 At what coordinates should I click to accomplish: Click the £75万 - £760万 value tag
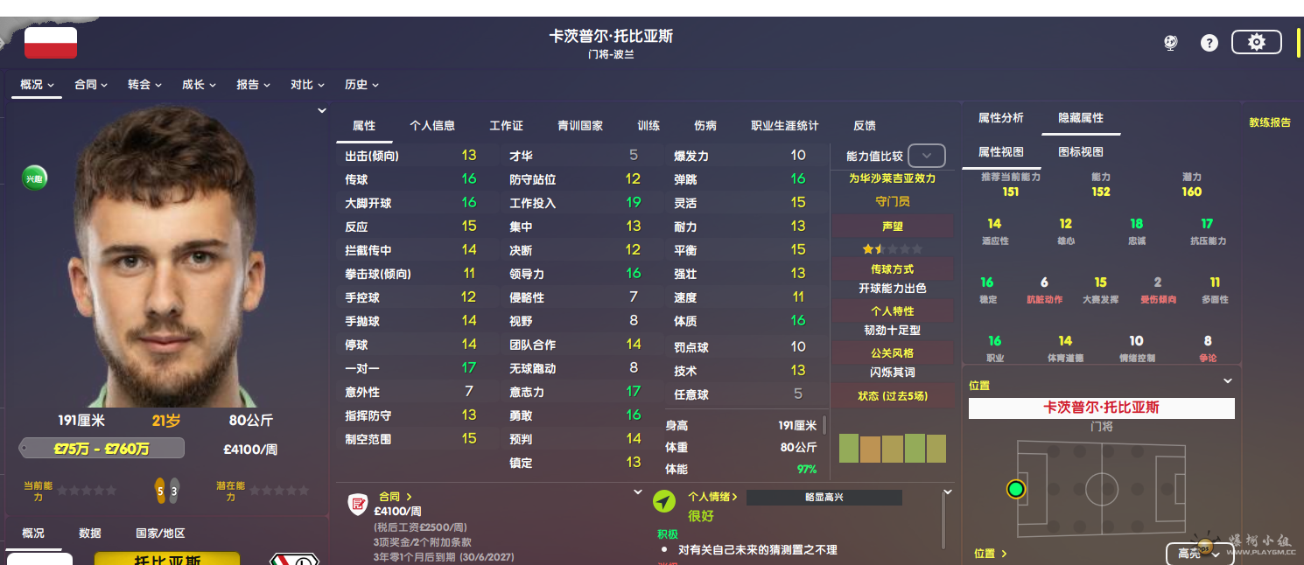coord(102,450)
